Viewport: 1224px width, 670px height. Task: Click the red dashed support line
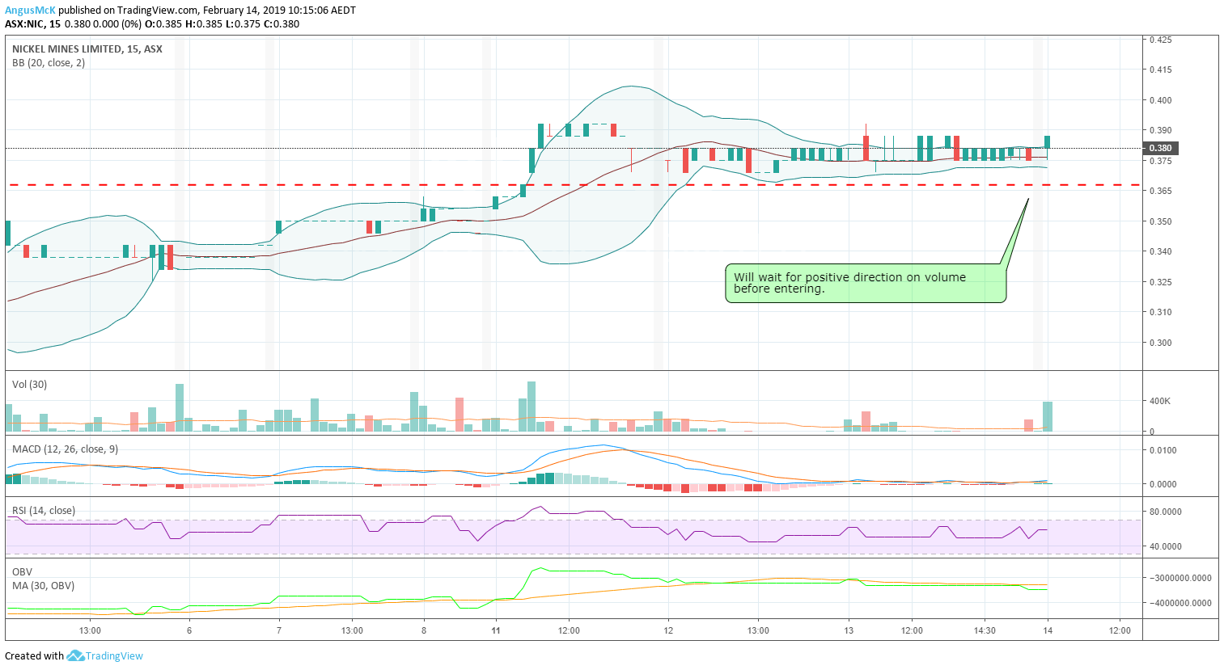click(574, 185)
